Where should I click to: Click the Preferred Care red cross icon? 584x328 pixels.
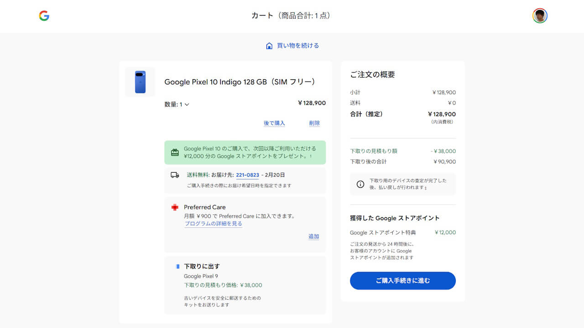tap(175, 207)
